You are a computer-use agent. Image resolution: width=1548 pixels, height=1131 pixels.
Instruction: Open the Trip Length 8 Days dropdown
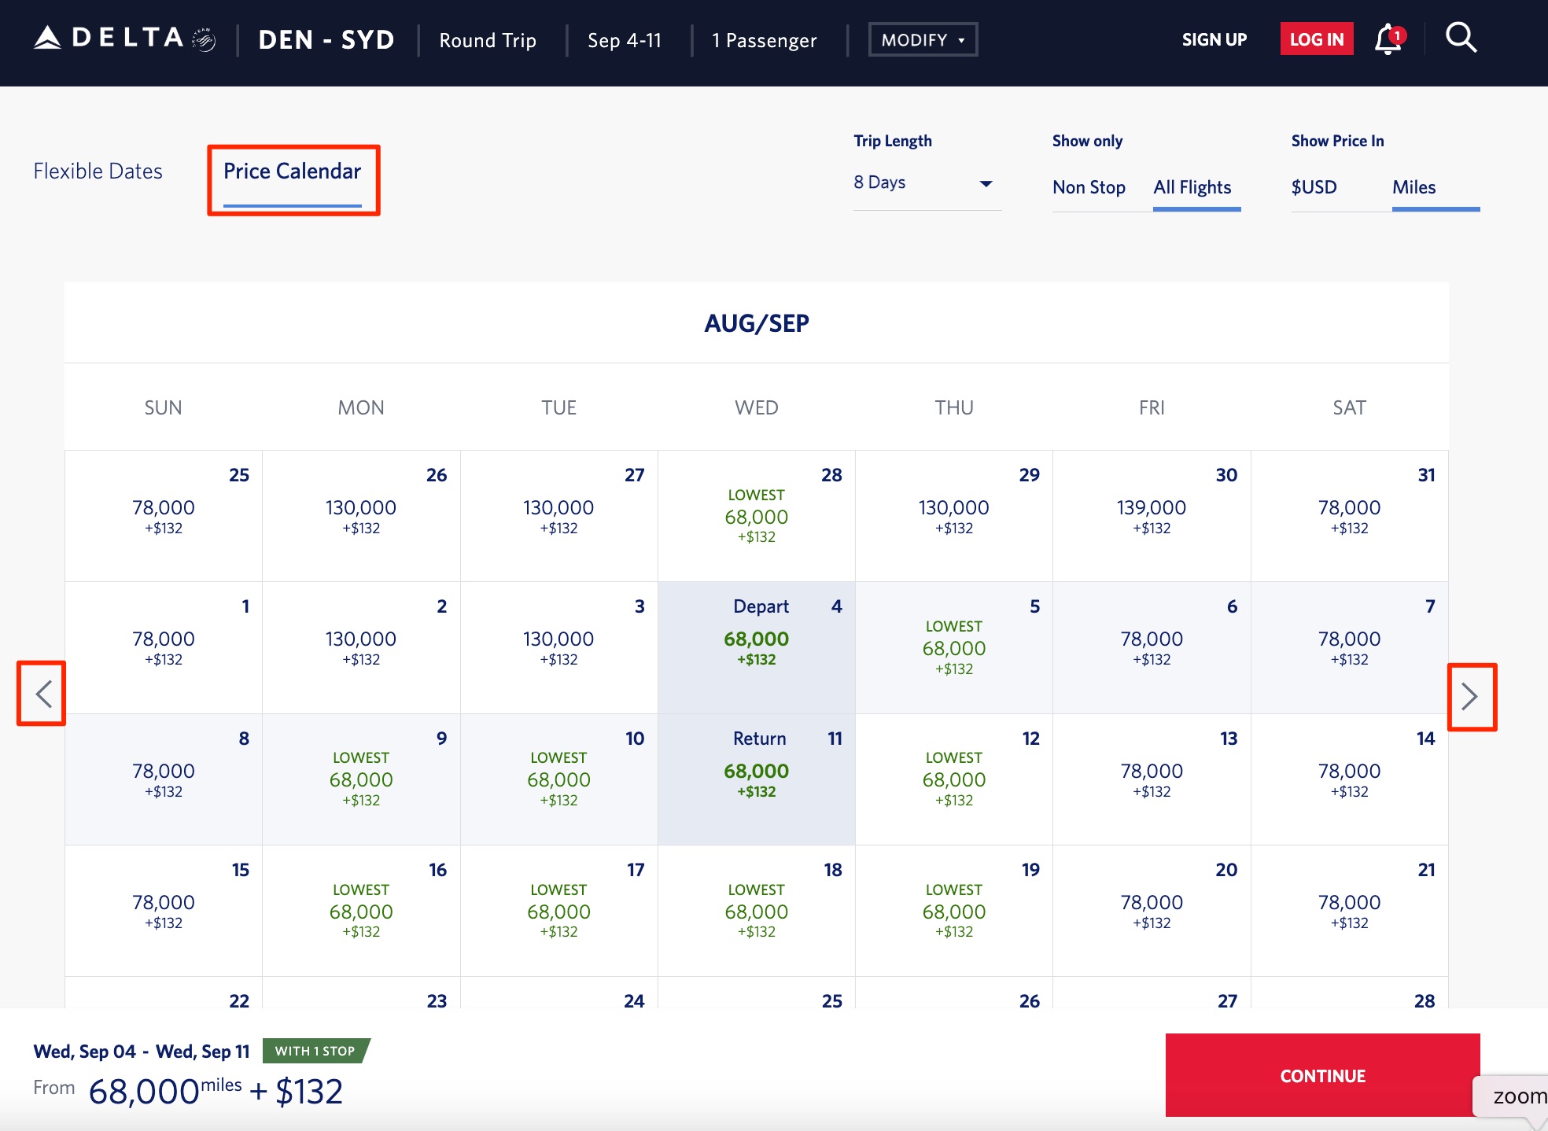pos(926,182)
